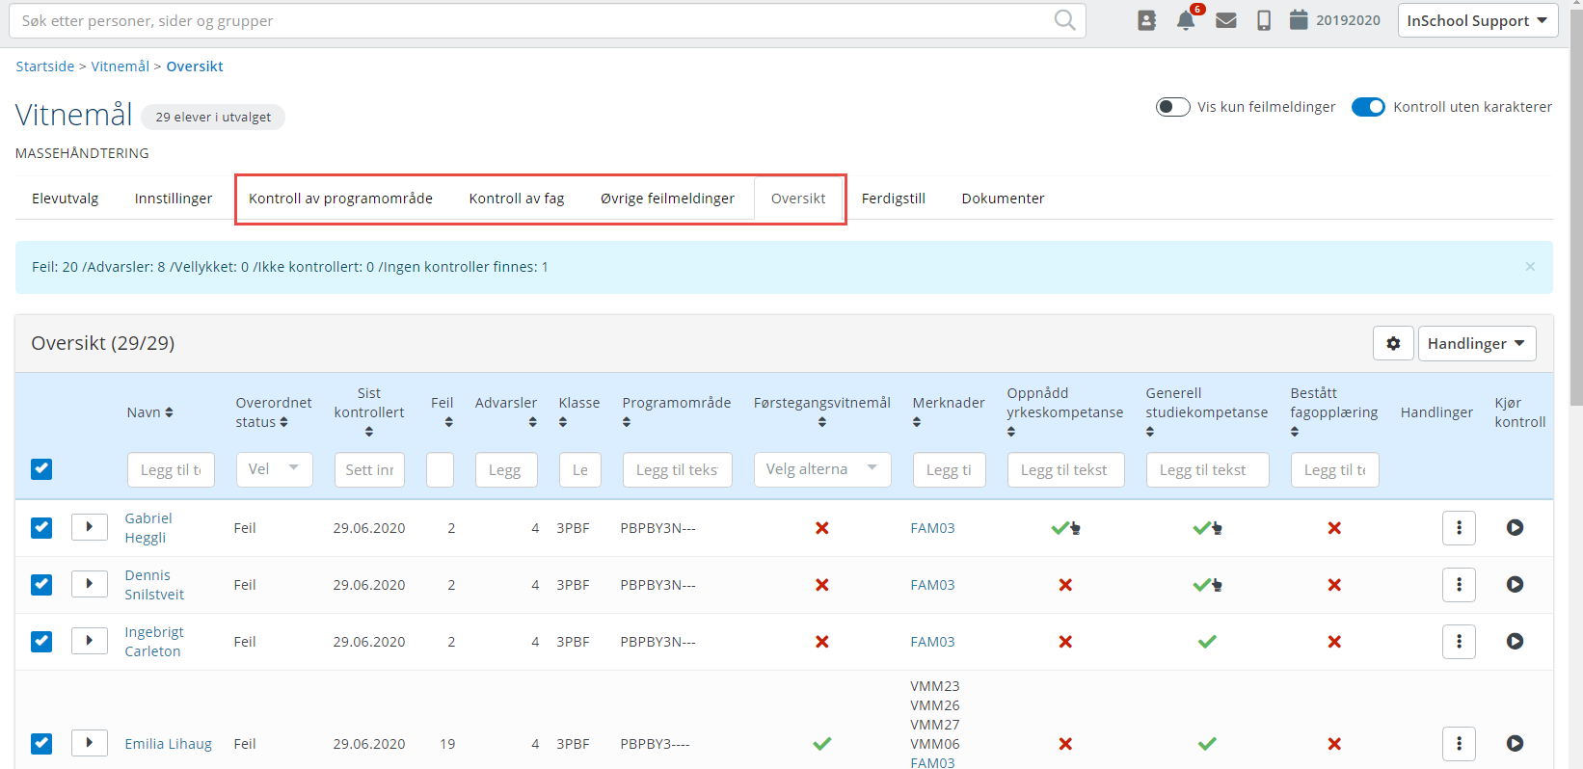Open Kontroll av fag tab
This screenshot has height=769, width=1583.
point(517,199)
